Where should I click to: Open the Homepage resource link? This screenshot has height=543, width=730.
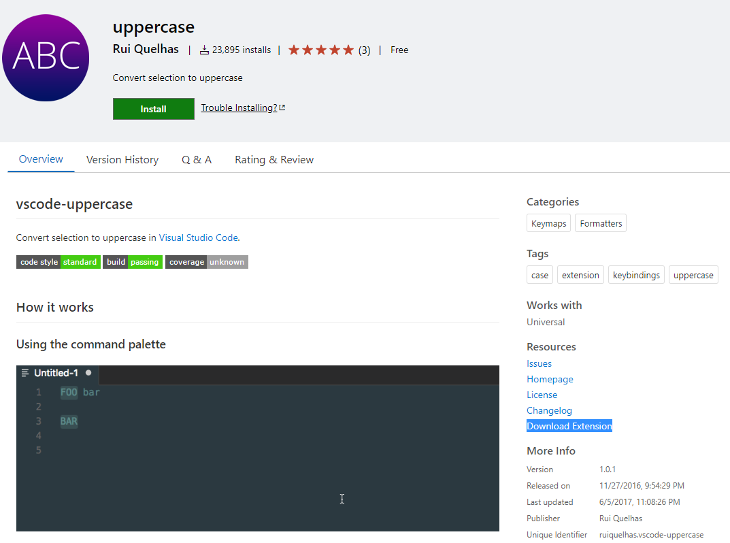tap(550, 379)
